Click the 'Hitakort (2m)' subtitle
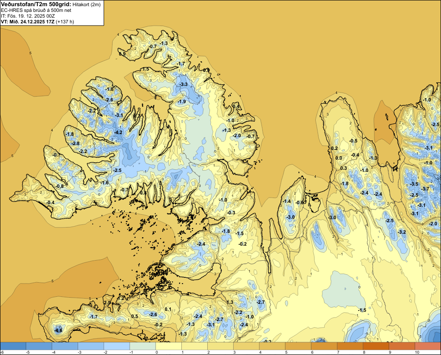The height and width of the screenshot is (355, 441). (x=86, y=4)
